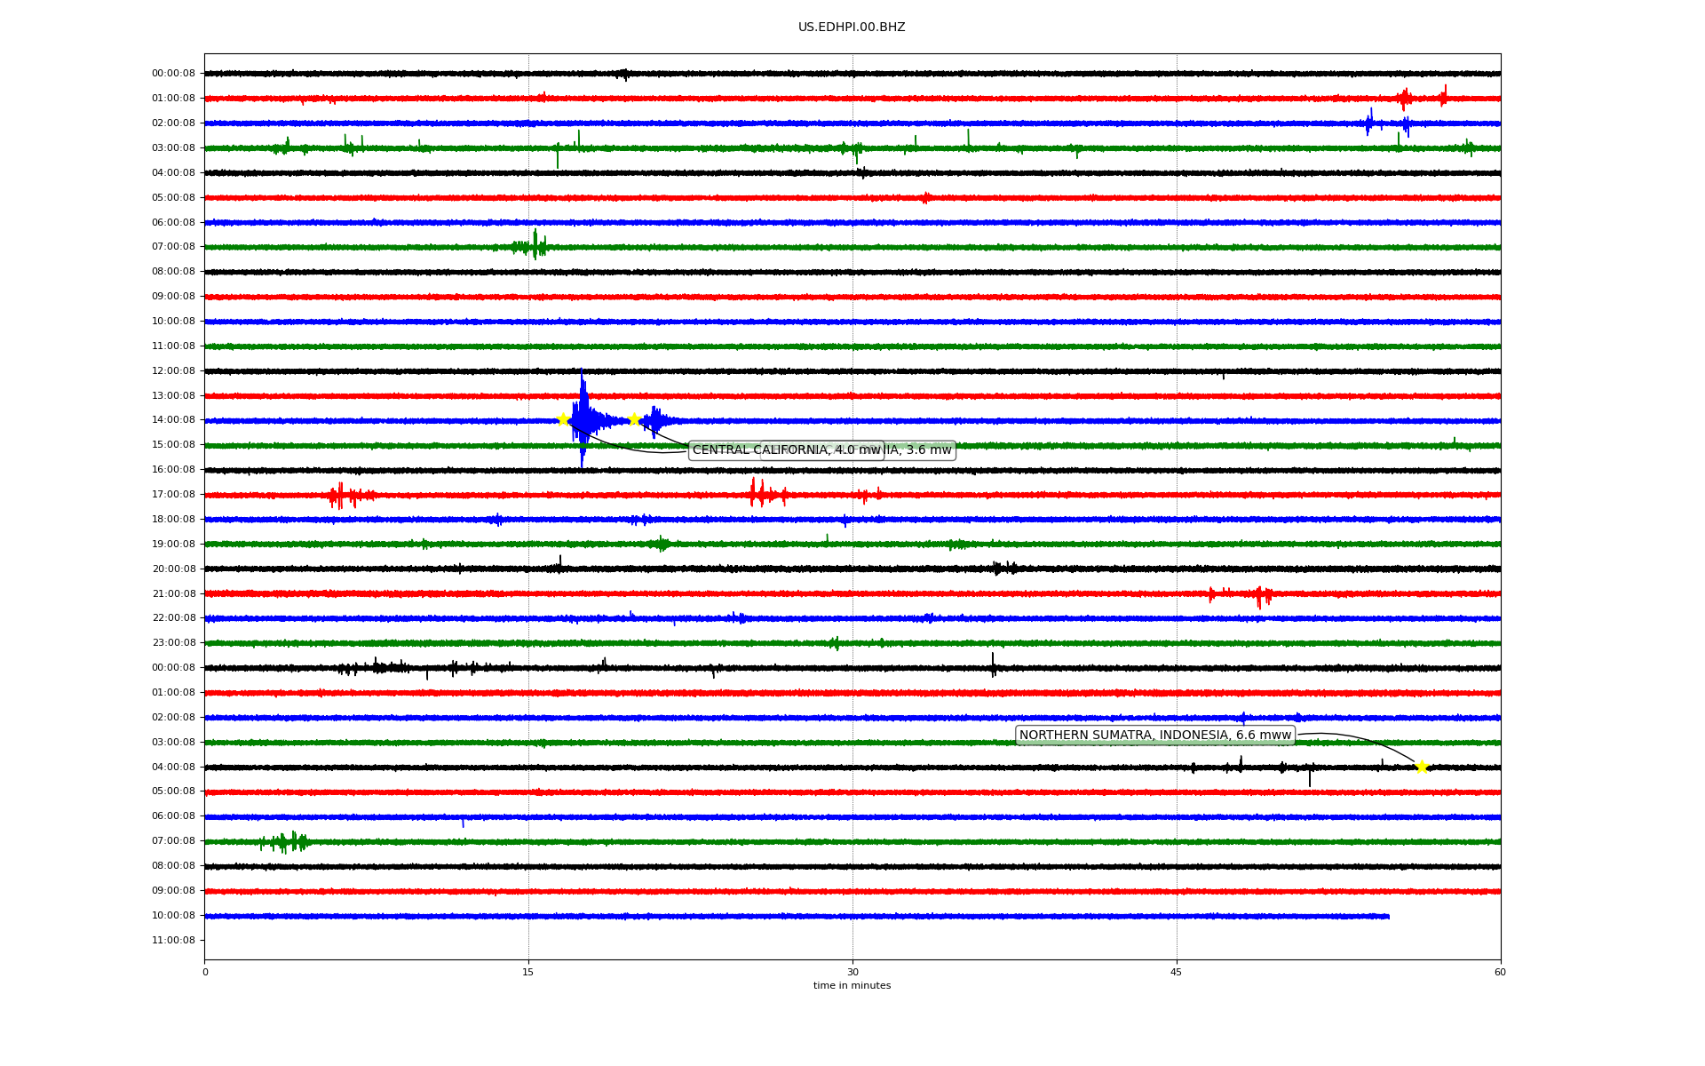
Task: Click the Northern Sumatra event yellow star
Action: click(1422, 767)
